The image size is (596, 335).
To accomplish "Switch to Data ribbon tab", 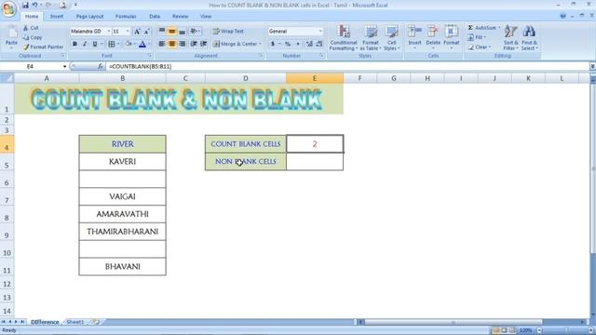I will point(155,17).
